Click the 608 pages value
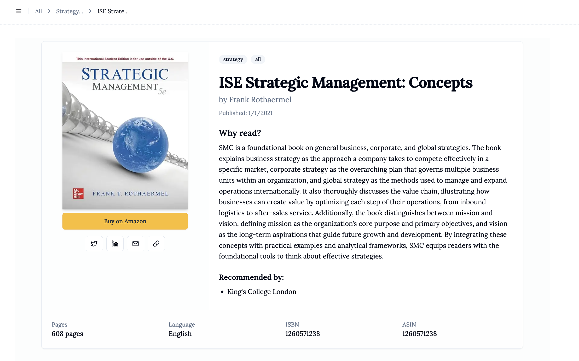The image size is (579, 361). tap(67, 334)
